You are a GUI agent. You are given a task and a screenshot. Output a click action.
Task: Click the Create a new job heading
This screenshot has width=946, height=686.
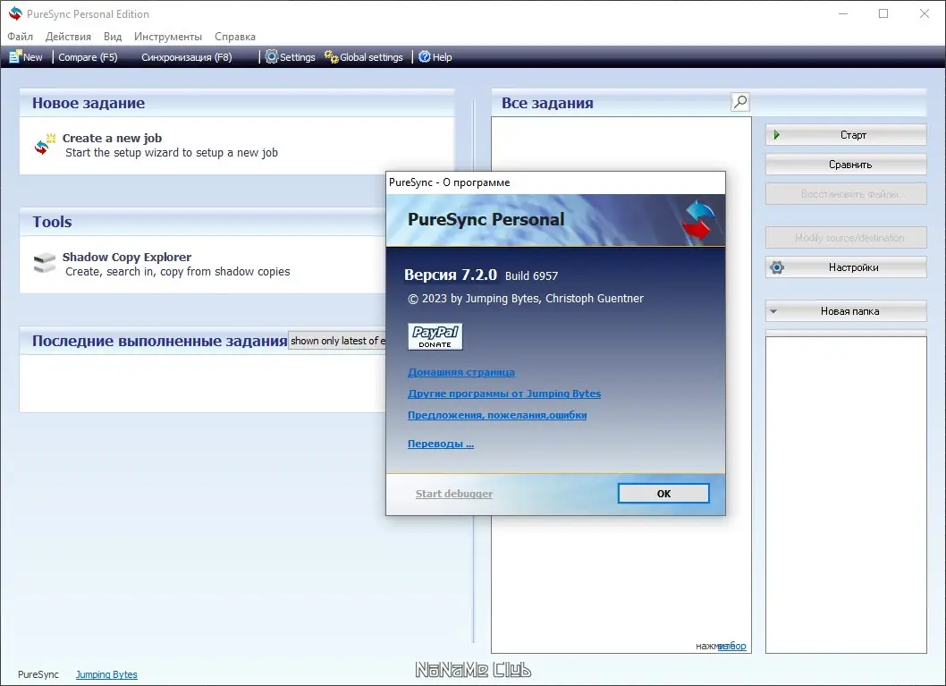click(x=113, y=138)
